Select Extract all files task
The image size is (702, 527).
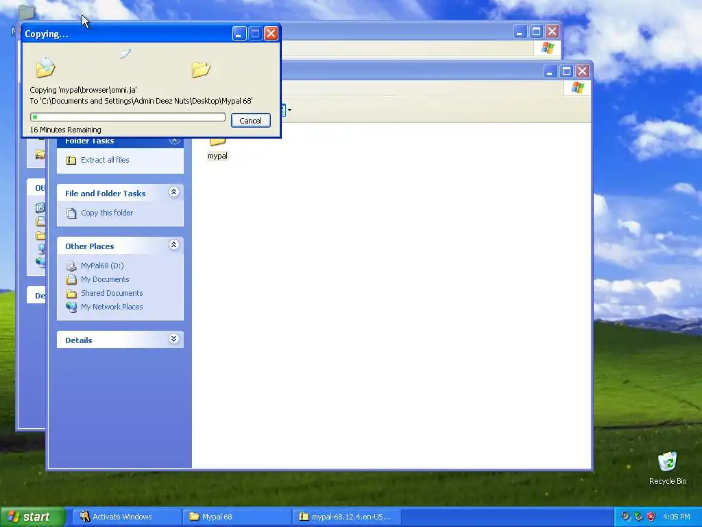point(105,160)
